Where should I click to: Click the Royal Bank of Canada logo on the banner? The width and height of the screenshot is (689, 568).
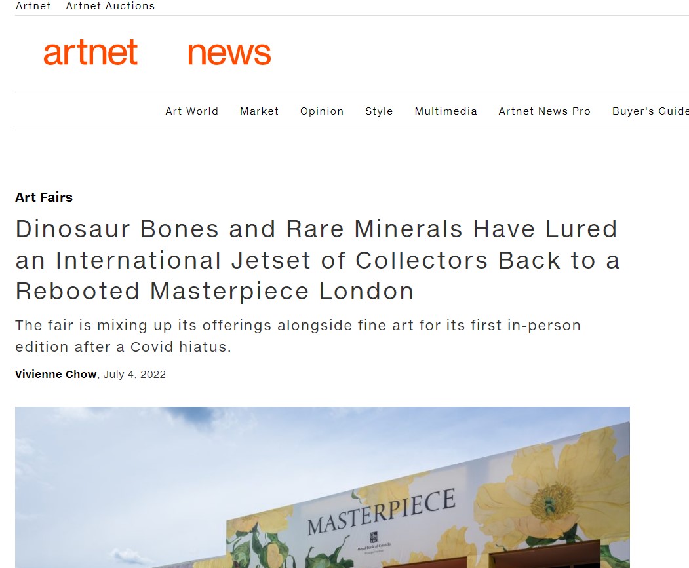(374, 542)
